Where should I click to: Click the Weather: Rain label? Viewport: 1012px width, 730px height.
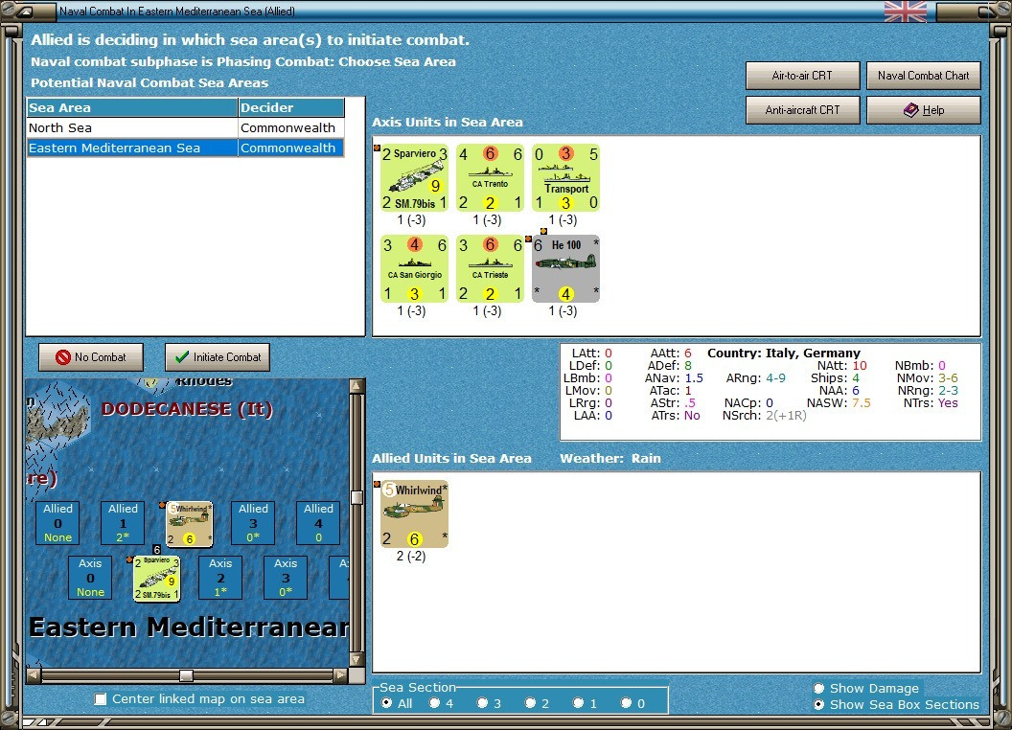[609, 458]
